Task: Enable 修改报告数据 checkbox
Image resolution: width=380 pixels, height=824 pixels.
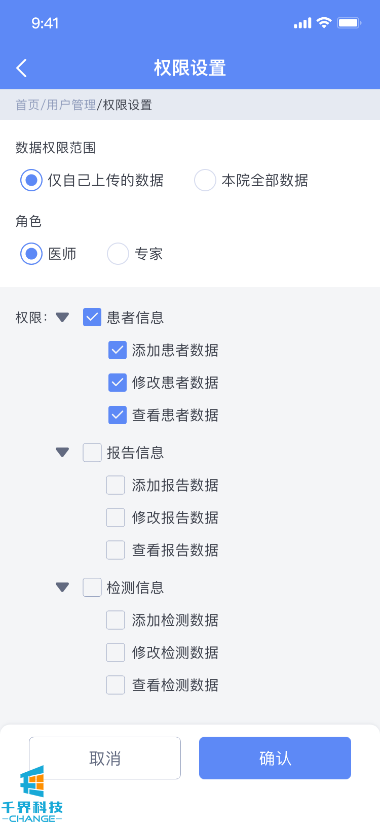Action: click(116, 518)
